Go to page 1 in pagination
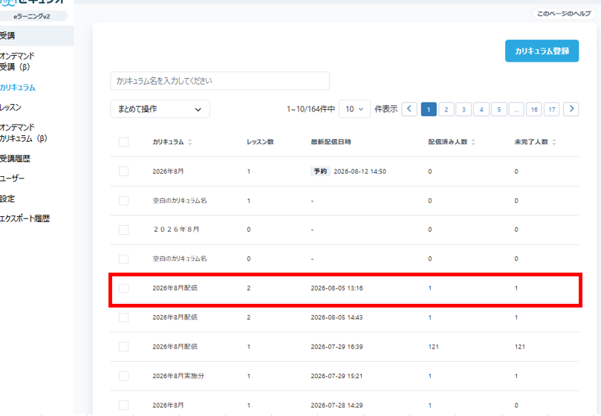 tap(429, 109)
